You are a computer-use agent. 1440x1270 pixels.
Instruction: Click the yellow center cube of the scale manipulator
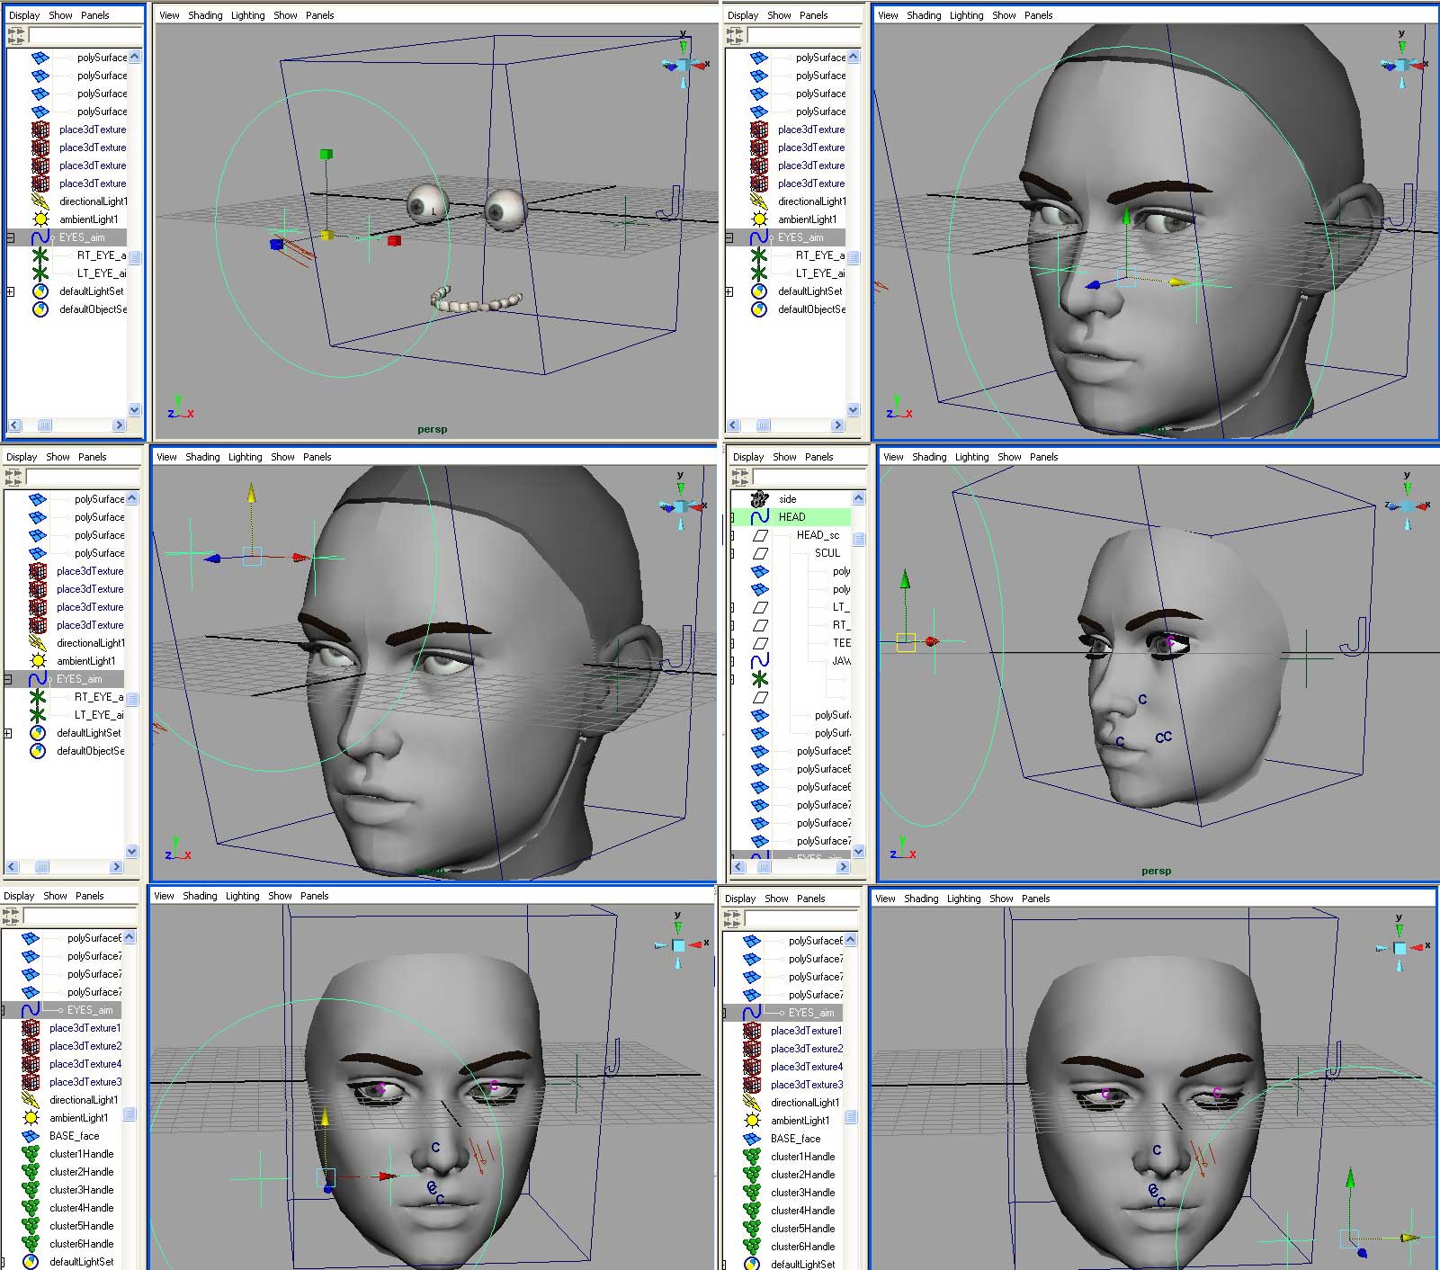(x=326, y=236)
